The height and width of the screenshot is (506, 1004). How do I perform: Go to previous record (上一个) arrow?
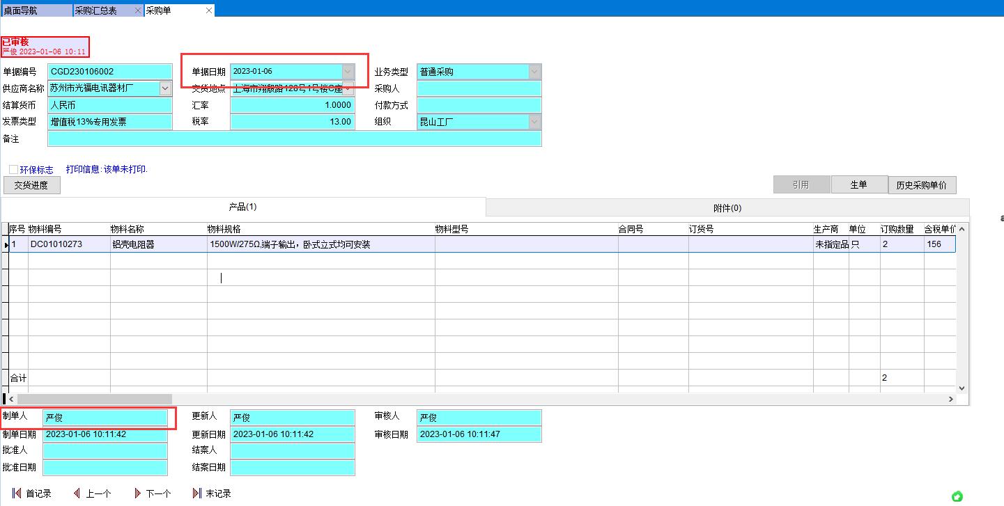77,493
